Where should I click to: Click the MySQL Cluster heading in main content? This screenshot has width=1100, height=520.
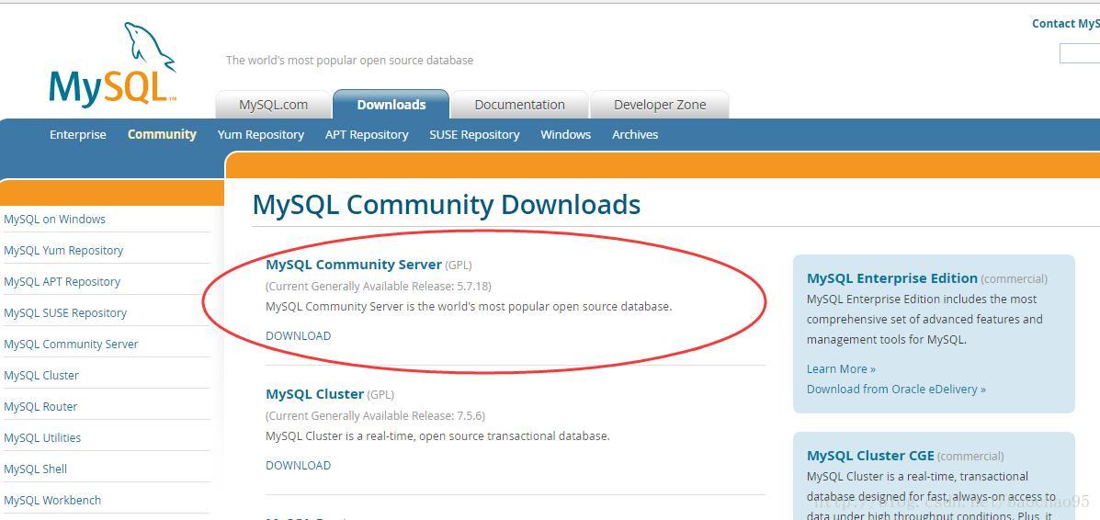[x=315, y=394]
